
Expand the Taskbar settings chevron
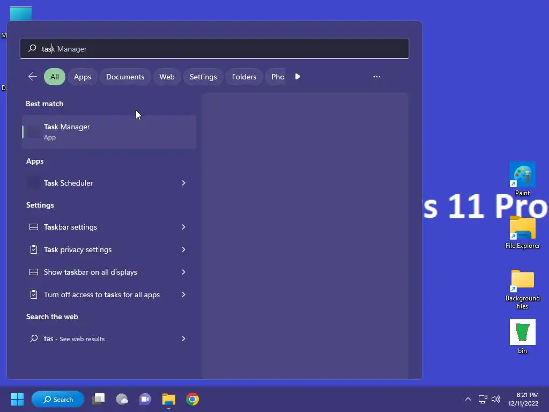[183, 227]
